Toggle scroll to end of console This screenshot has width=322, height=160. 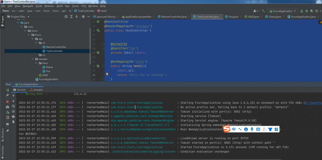tap(13, 111)
